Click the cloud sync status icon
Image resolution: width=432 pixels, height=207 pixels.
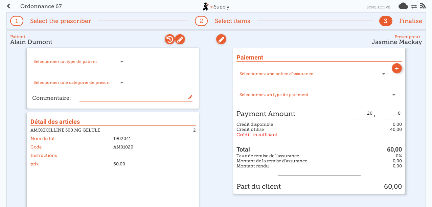point(403,6)
